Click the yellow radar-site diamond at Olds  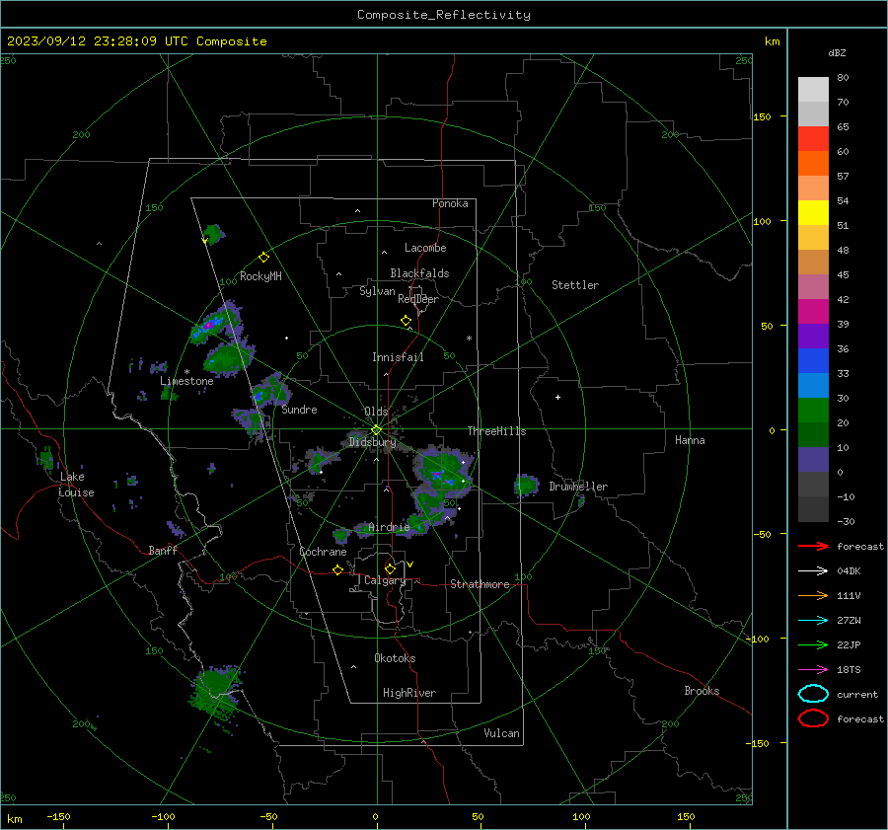click(x=376, y=430)
